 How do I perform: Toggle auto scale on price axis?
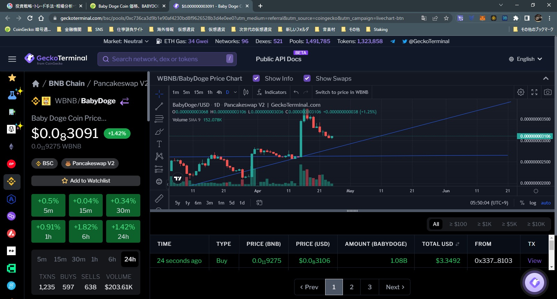[546, 203]
